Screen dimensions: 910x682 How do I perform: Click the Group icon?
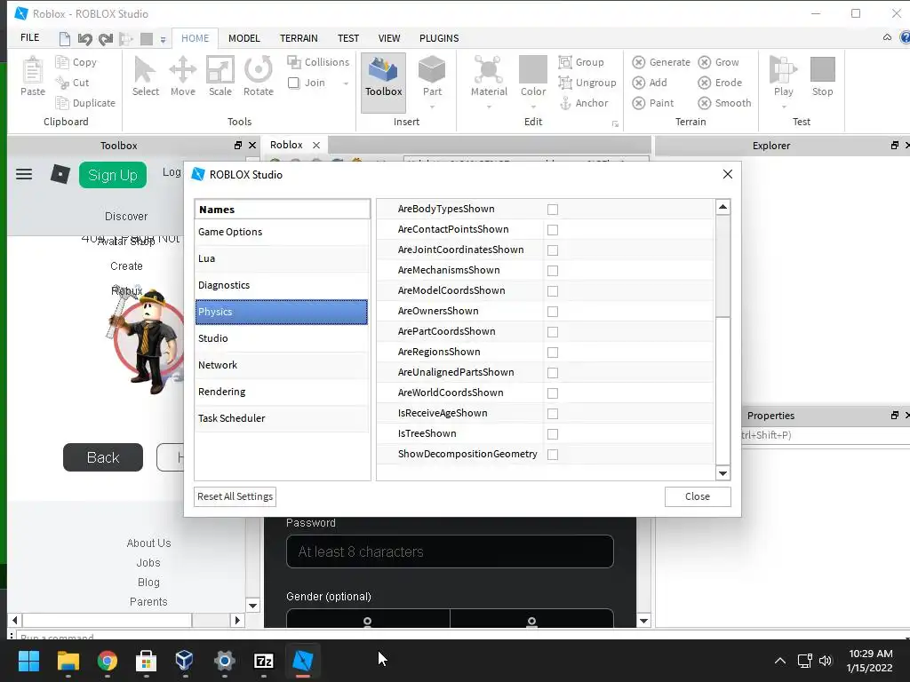[564, 61]
